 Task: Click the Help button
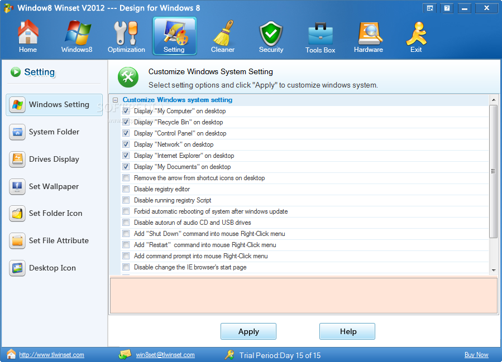(347, 331)
